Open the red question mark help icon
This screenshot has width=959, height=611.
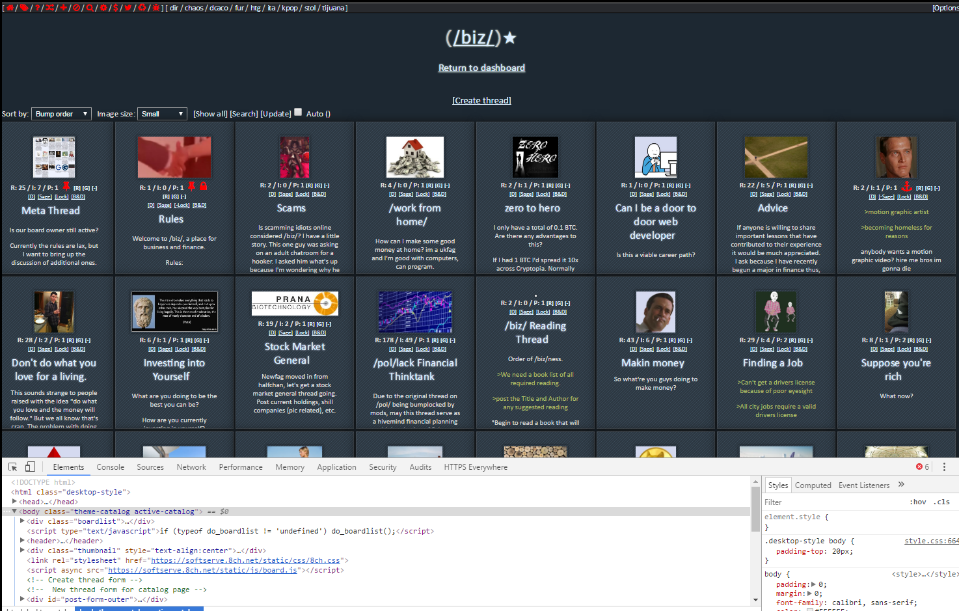38,8
